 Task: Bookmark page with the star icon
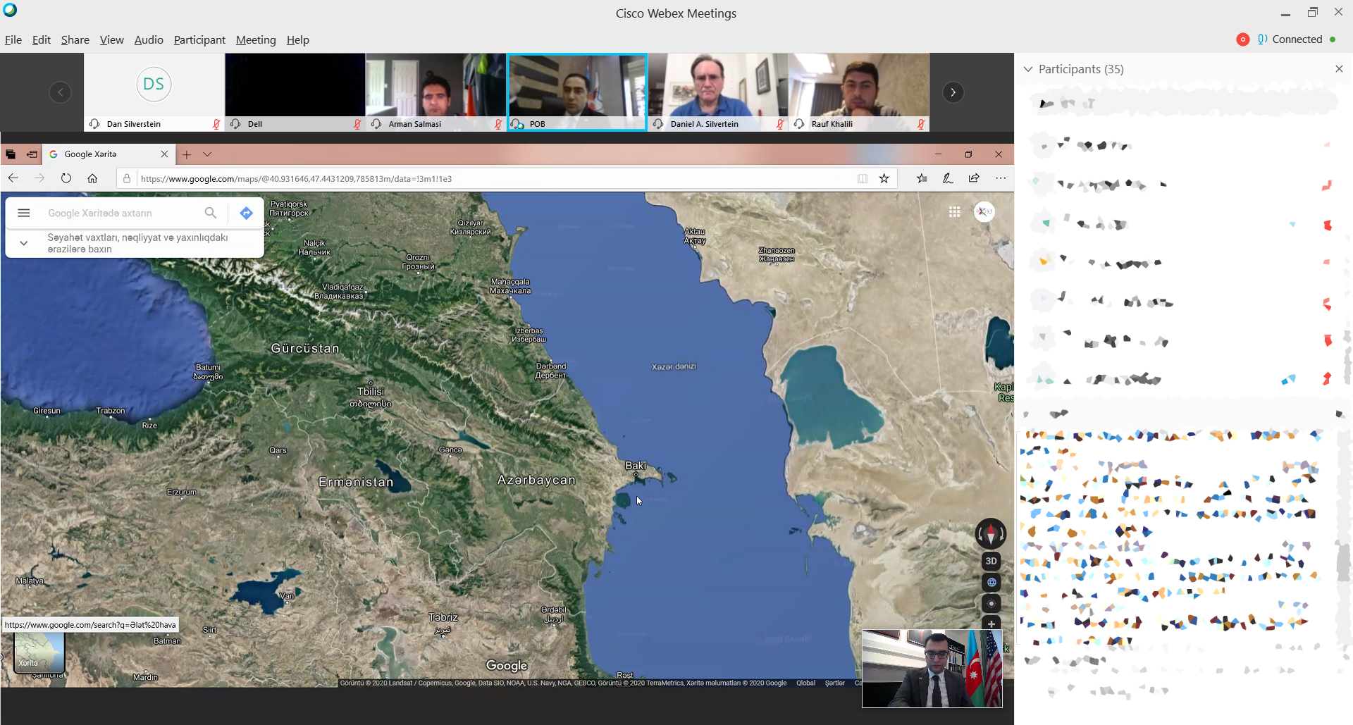[x=884, y=178]
